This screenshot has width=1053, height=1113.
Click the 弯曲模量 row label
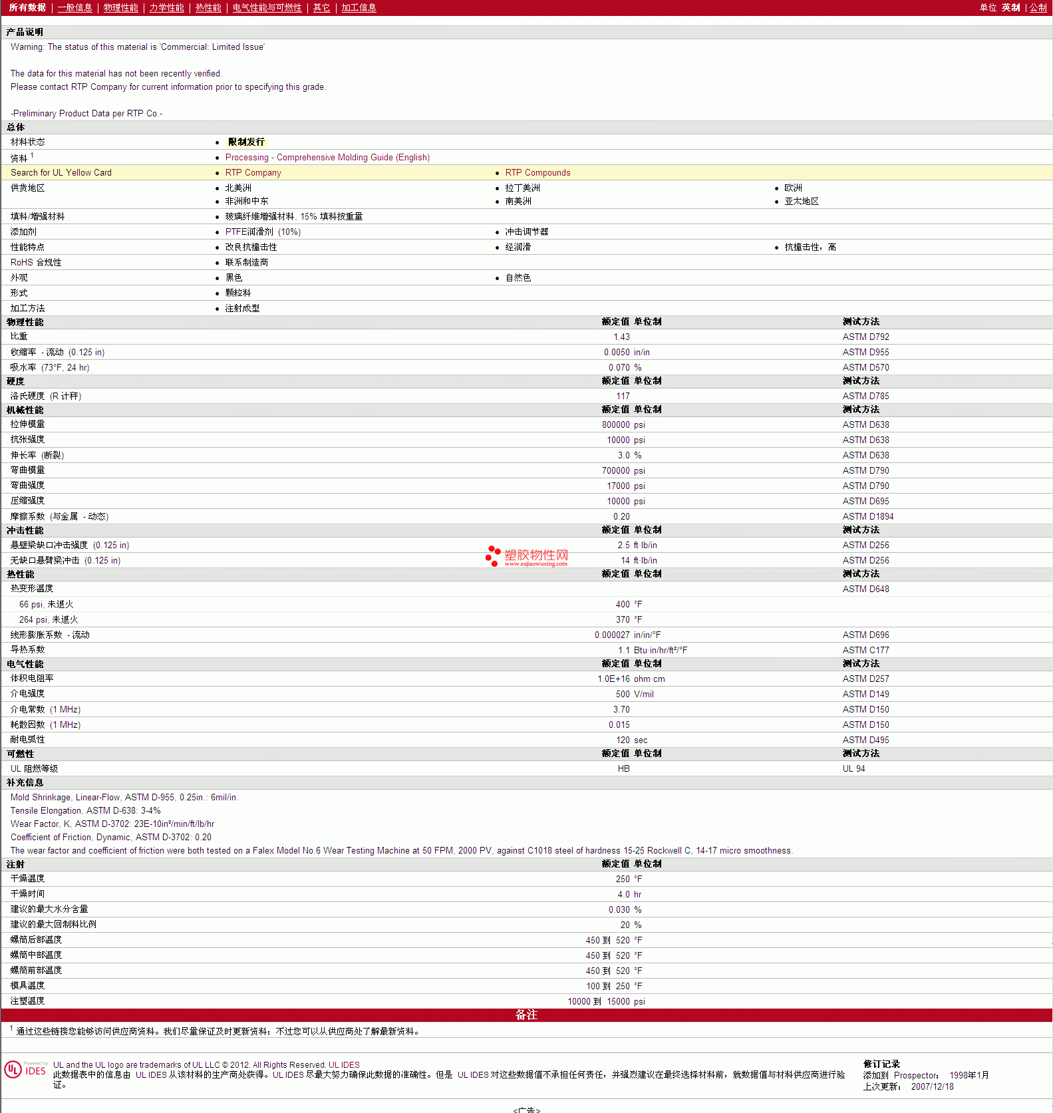pyautogui.click(x=27, y=470)
